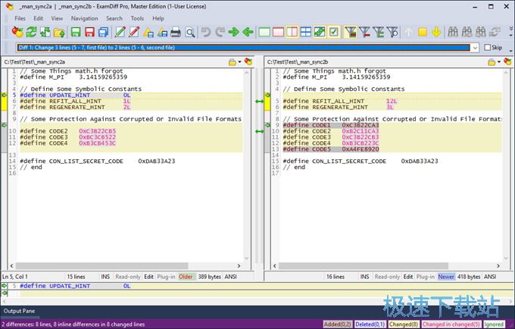
Task: Open the Tools menu
Action: pyautogui.click(x=137, y=18)
